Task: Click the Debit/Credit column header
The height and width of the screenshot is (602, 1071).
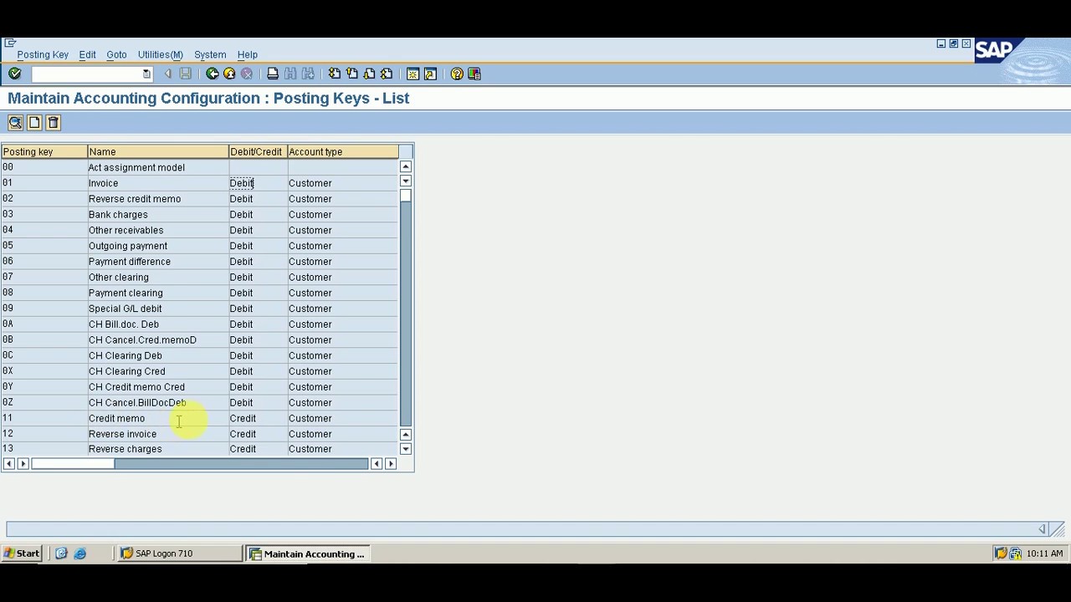Action: (257, 151)
